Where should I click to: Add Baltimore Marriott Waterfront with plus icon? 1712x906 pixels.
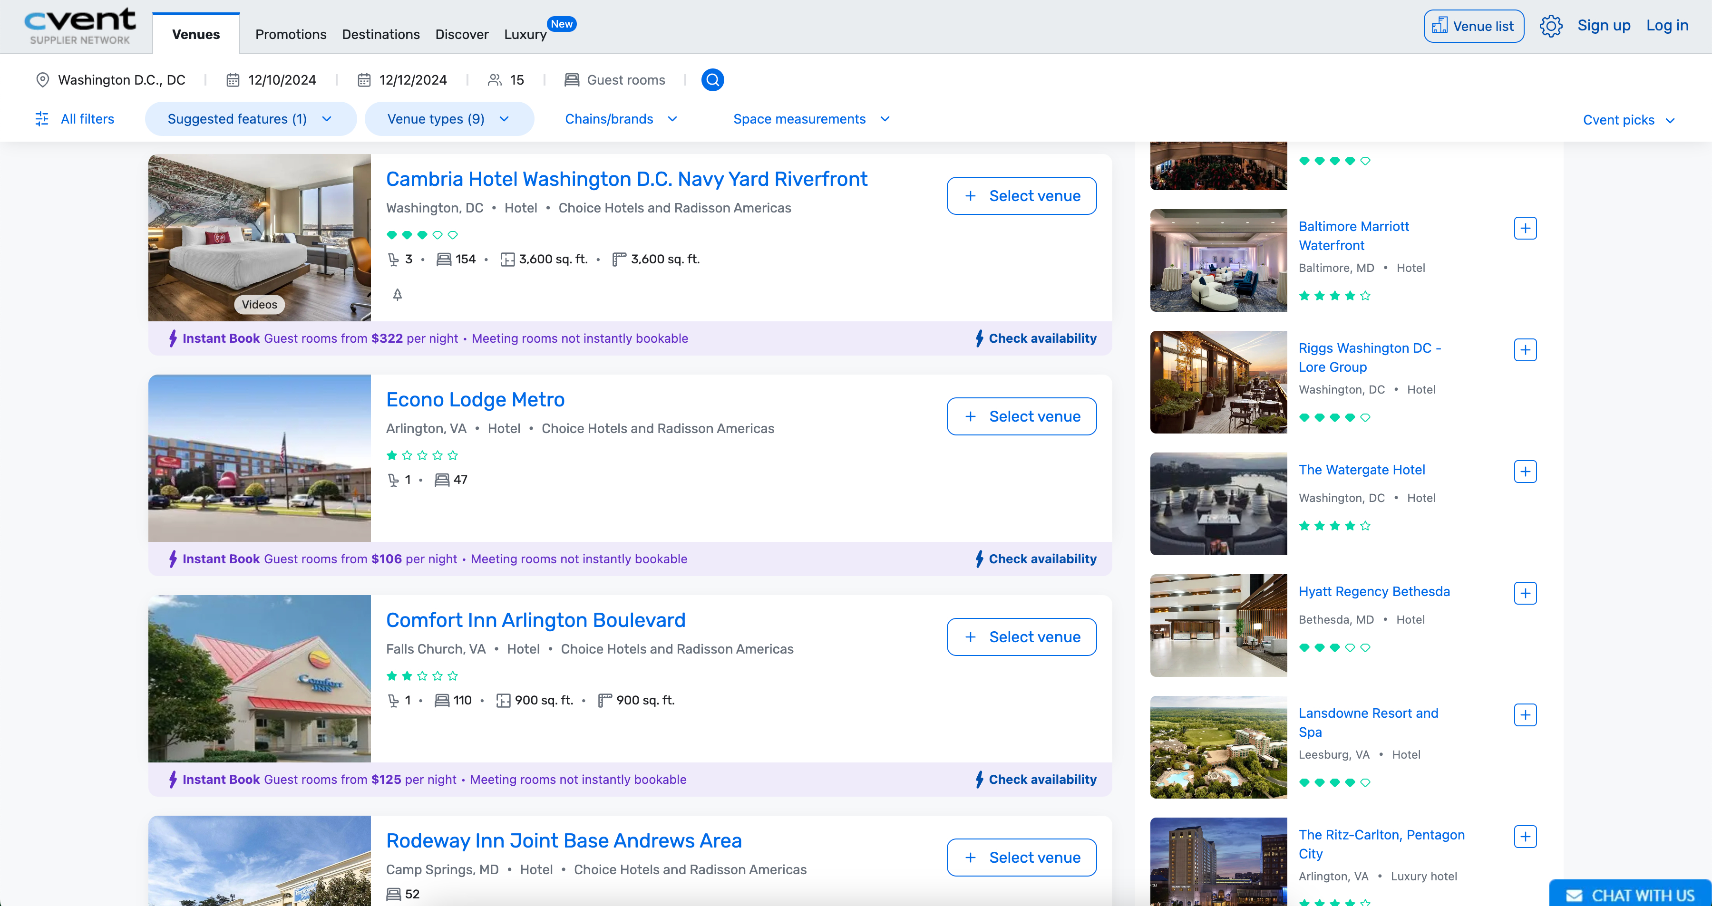click(1525, 228)
